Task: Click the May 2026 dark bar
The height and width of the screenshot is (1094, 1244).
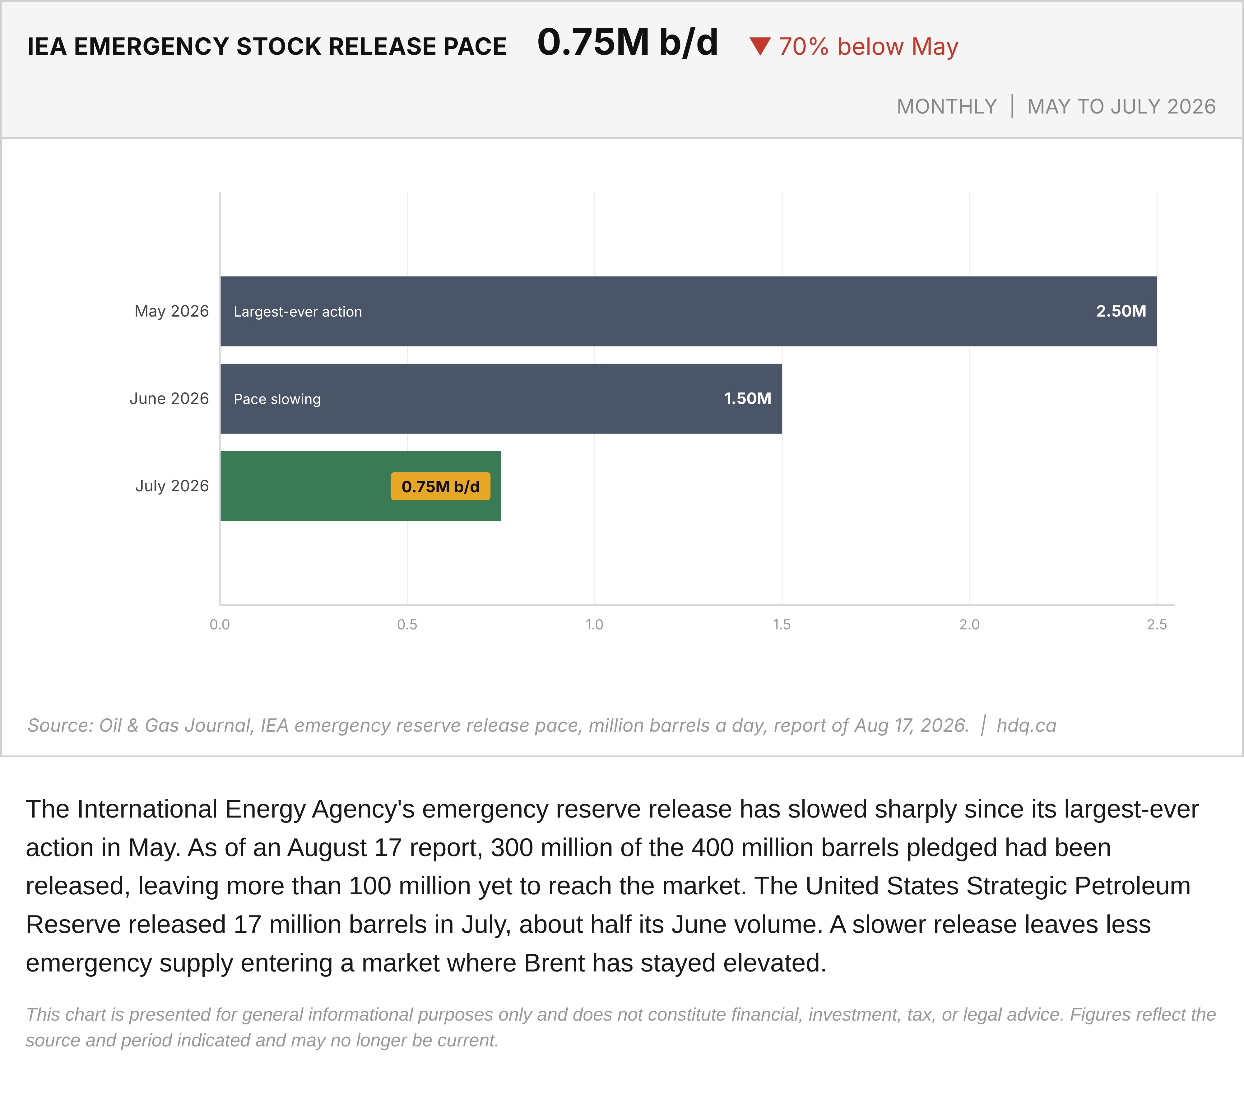Action: [x=688, y=312]
